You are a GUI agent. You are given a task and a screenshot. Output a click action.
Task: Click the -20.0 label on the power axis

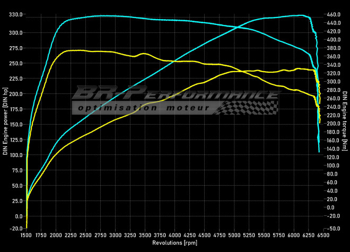(15, 229)
